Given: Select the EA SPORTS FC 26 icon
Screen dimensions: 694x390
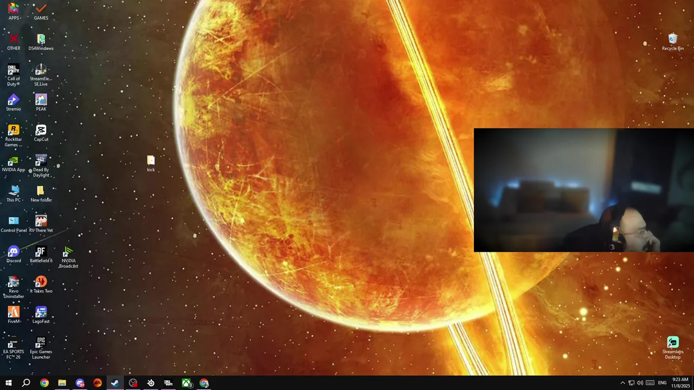Looking at the screenshot, I should click(x=14, y=348).
